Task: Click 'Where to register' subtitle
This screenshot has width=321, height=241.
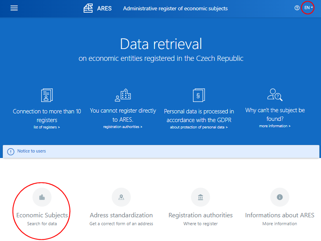Action: 201,224
